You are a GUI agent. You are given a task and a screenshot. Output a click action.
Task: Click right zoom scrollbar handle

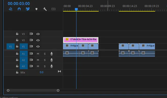pyautogui.click(x=58, y=90)
